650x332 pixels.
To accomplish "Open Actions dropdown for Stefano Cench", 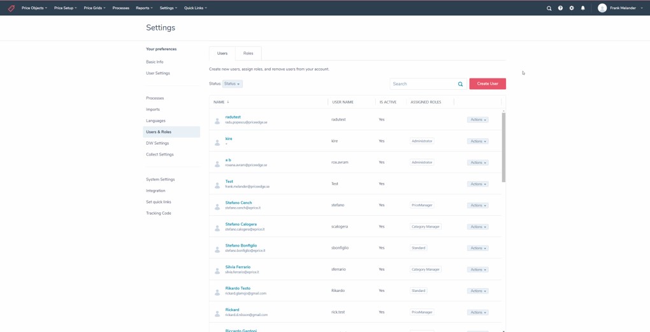I will [477, 206].
